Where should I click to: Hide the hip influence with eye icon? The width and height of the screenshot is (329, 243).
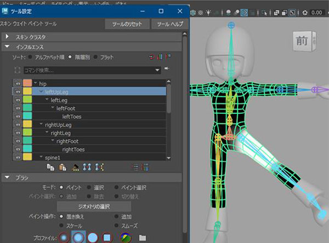17,83
